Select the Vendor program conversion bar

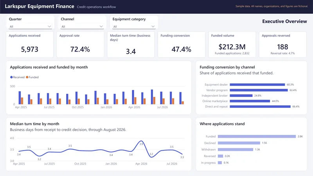click(x=259, y=90)
